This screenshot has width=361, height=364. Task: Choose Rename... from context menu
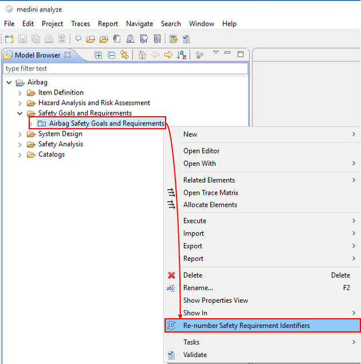pyautogui.click(x=262, y=288)
